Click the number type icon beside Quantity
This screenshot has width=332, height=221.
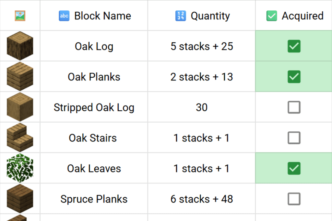click(181, 16)
